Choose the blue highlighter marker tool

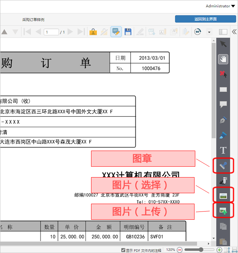coord(223,135)
